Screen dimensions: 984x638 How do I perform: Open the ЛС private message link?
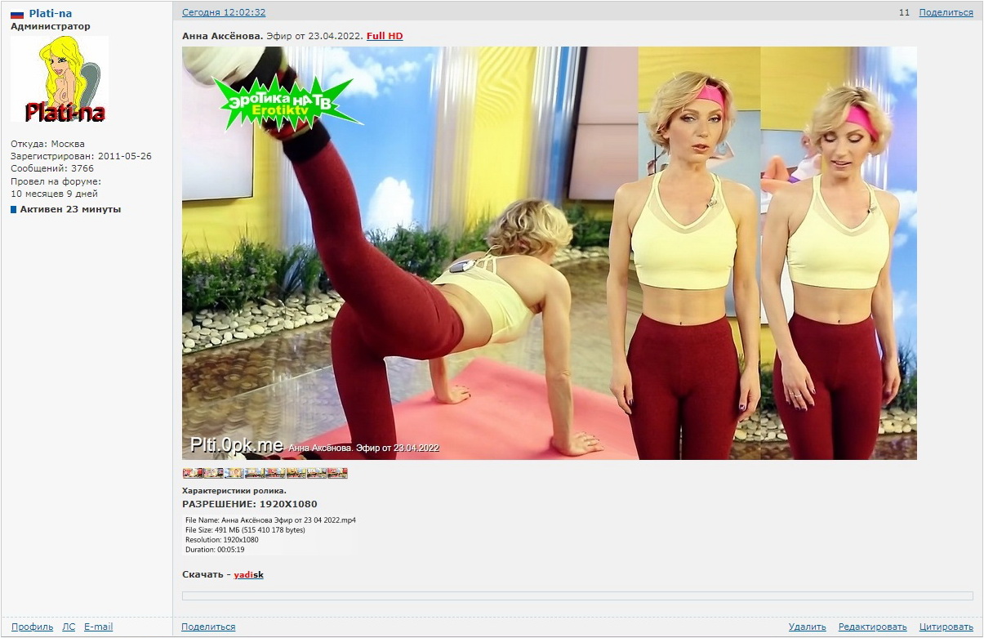(x=69, y=627)
